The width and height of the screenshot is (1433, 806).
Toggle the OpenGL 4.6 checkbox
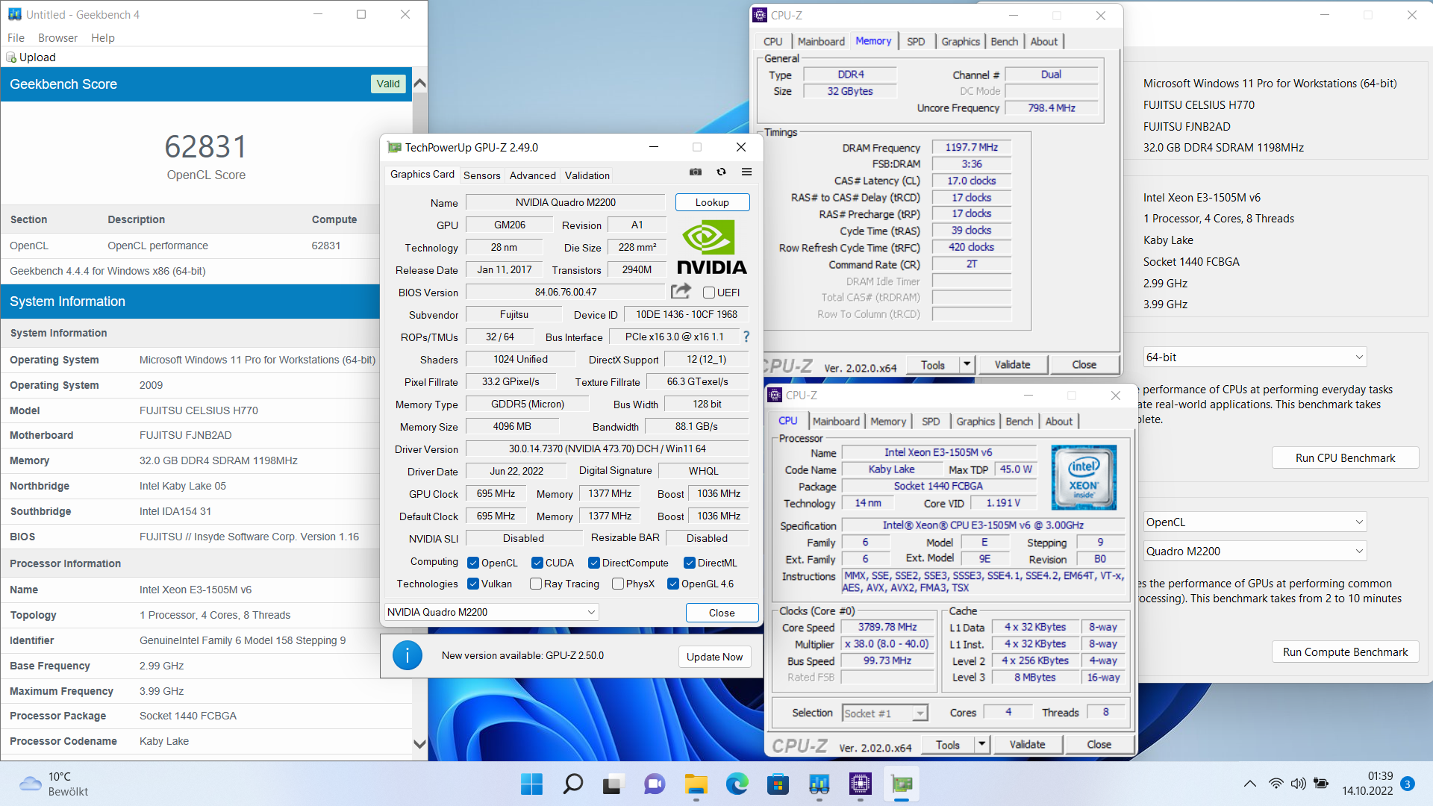pyautogui.click(x=673, y=584)
